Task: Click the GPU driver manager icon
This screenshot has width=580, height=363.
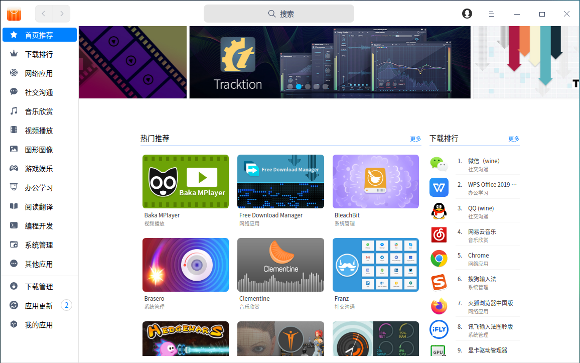Action: 439,351
